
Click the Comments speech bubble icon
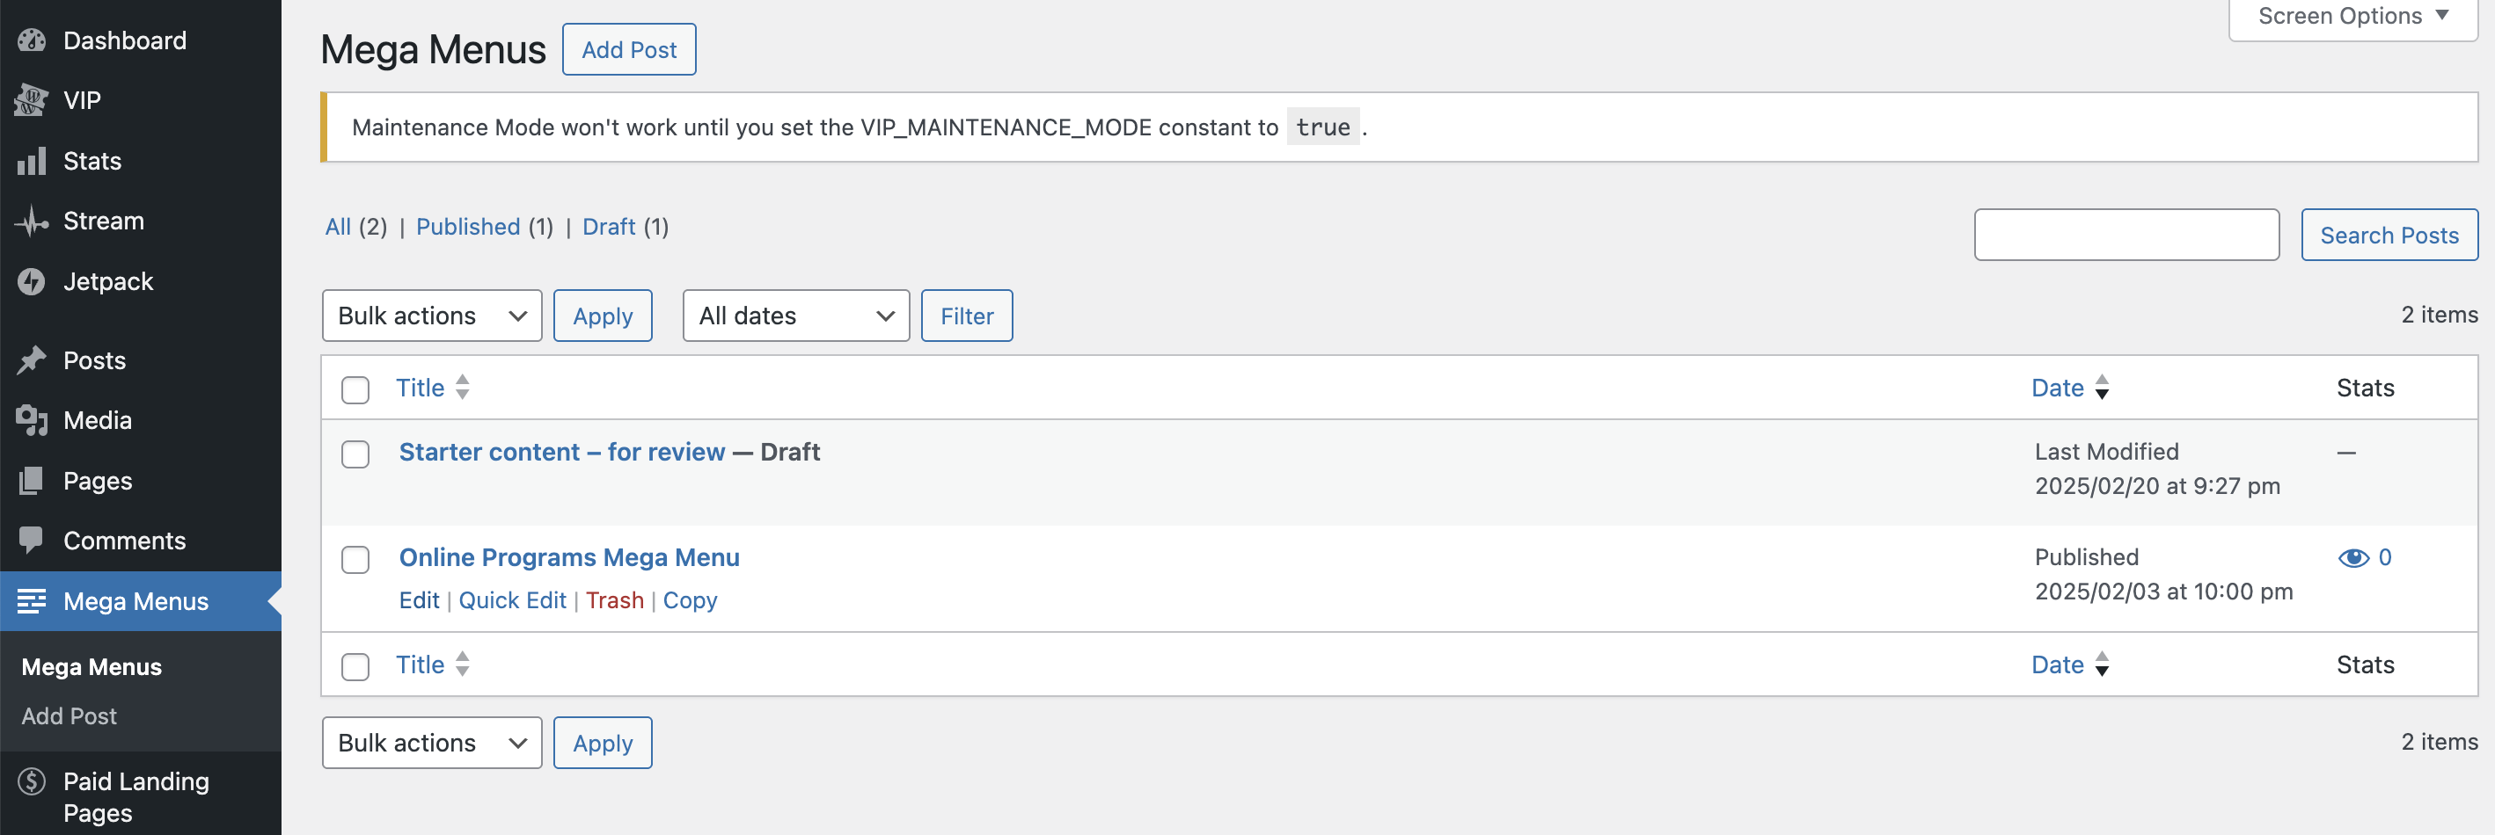32,540
